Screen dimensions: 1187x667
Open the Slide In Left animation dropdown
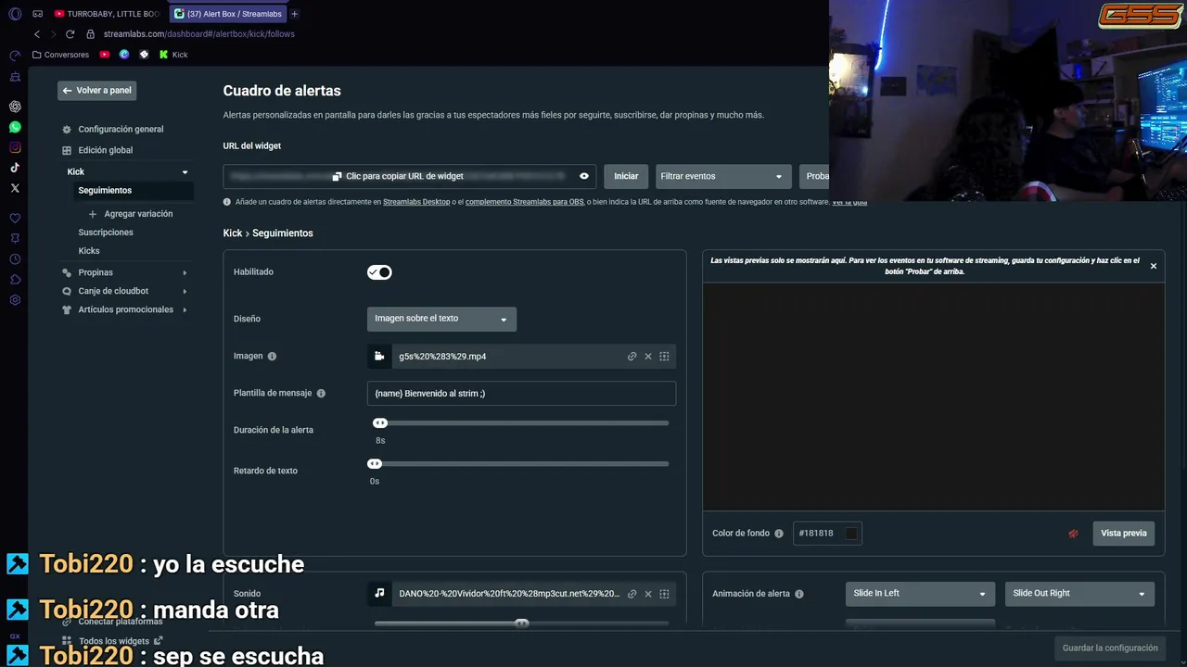[x=920, y=594]
